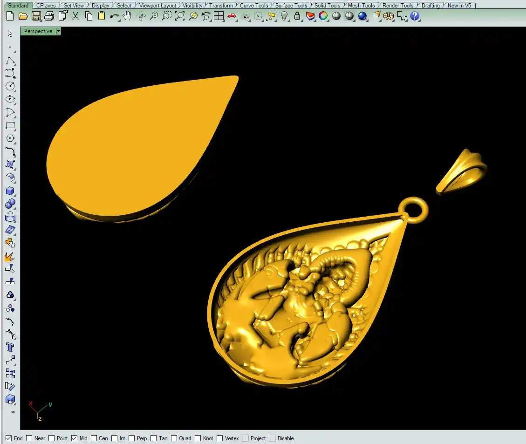Open Help with the question mark icon
Viewport: 526px width, 444px height.
(x=415, y=16)
